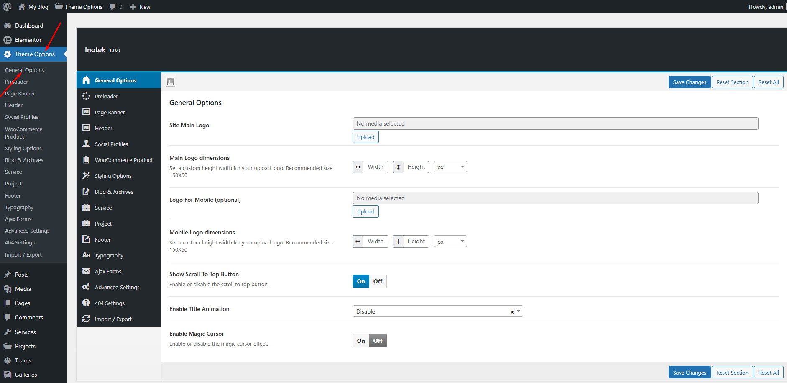Click the Teams people icon in the sidebar
Image resolution: width=787 pixels, height=383 pixels.
click(x=8, y=360)
